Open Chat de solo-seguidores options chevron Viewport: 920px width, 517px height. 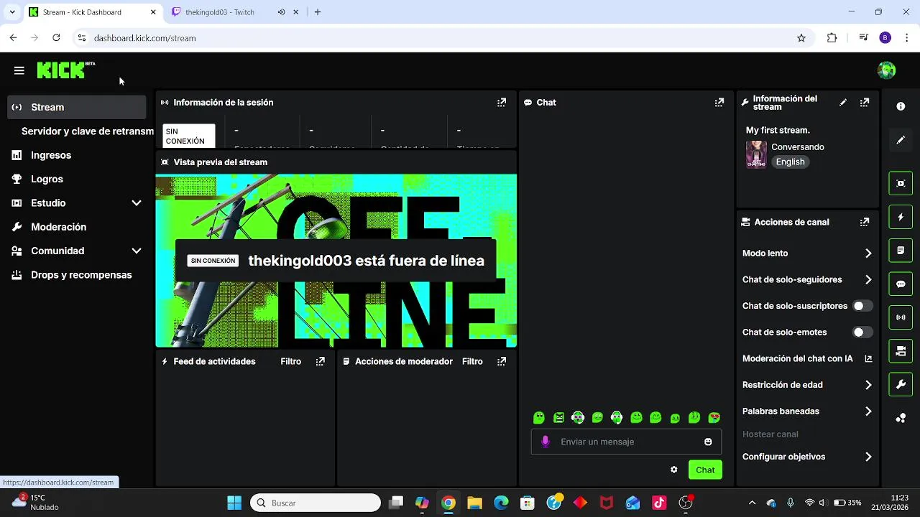pyautogui.click(x=868, y=280)
